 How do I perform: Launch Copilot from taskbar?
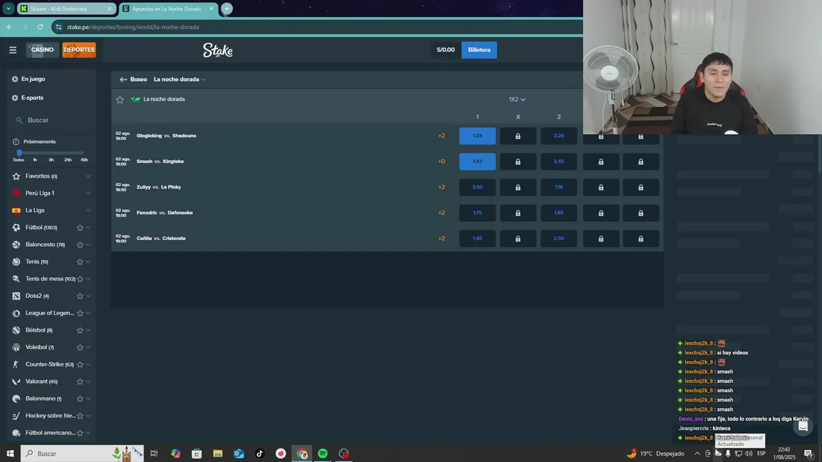175,454
